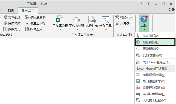Click the 四舍五入 rounding tool
176x104 pixels.
[x=34, y=29]
